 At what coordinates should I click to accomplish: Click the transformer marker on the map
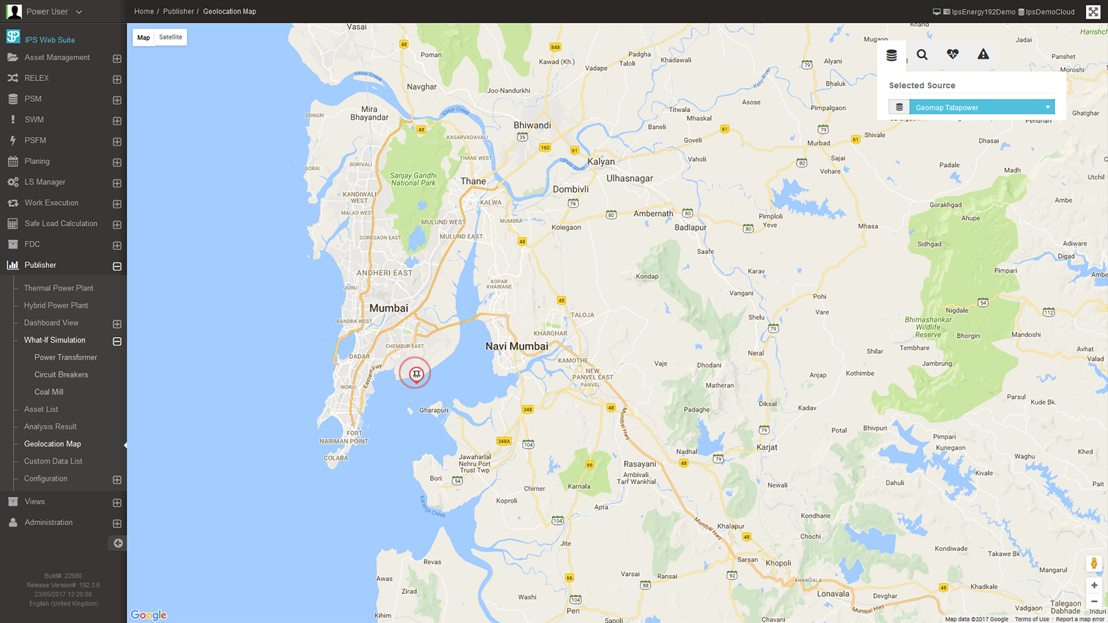tap(415, 374)
